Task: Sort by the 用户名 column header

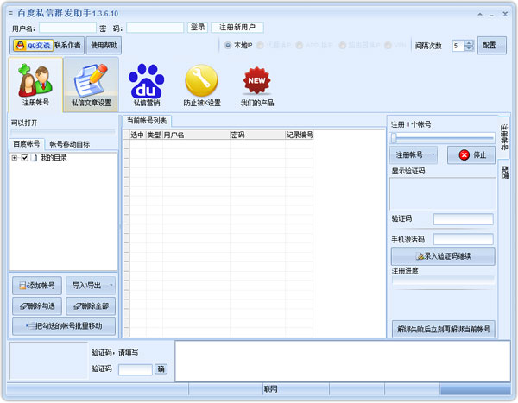Action: pyautogui.click(x=196, y=135)
